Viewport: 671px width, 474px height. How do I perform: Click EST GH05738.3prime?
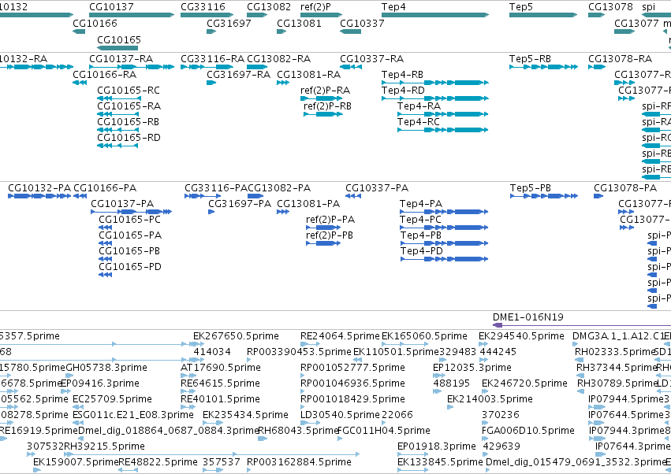[x=106, y=368]
